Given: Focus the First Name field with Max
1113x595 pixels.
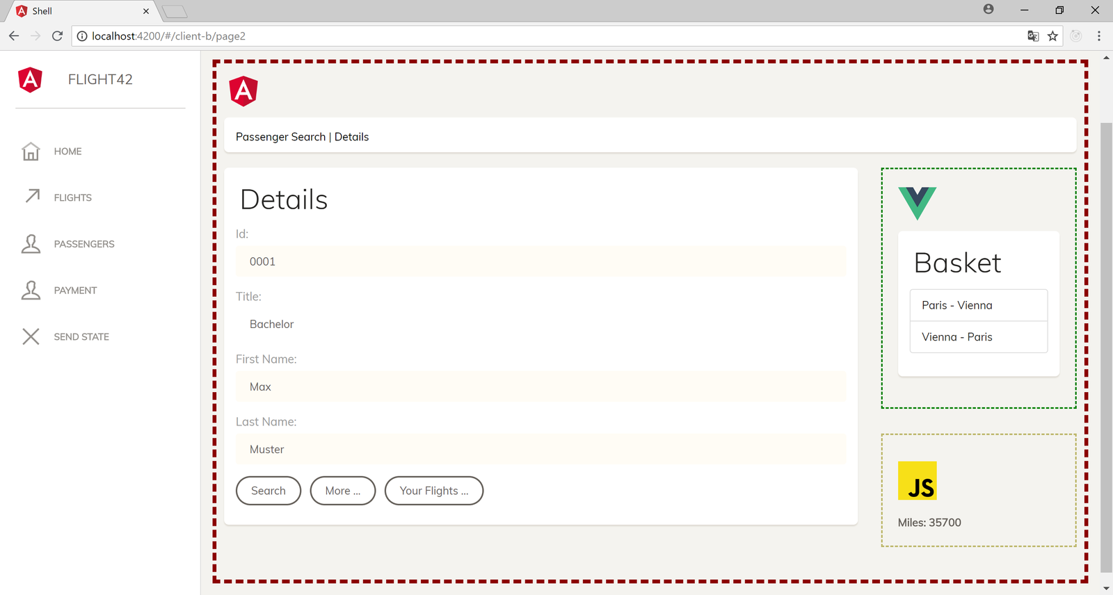Looking at the screenshot, I should (x=541, y=386).
